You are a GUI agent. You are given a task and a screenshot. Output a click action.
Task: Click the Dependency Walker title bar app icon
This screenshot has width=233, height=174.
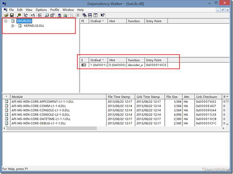(4, 4)
